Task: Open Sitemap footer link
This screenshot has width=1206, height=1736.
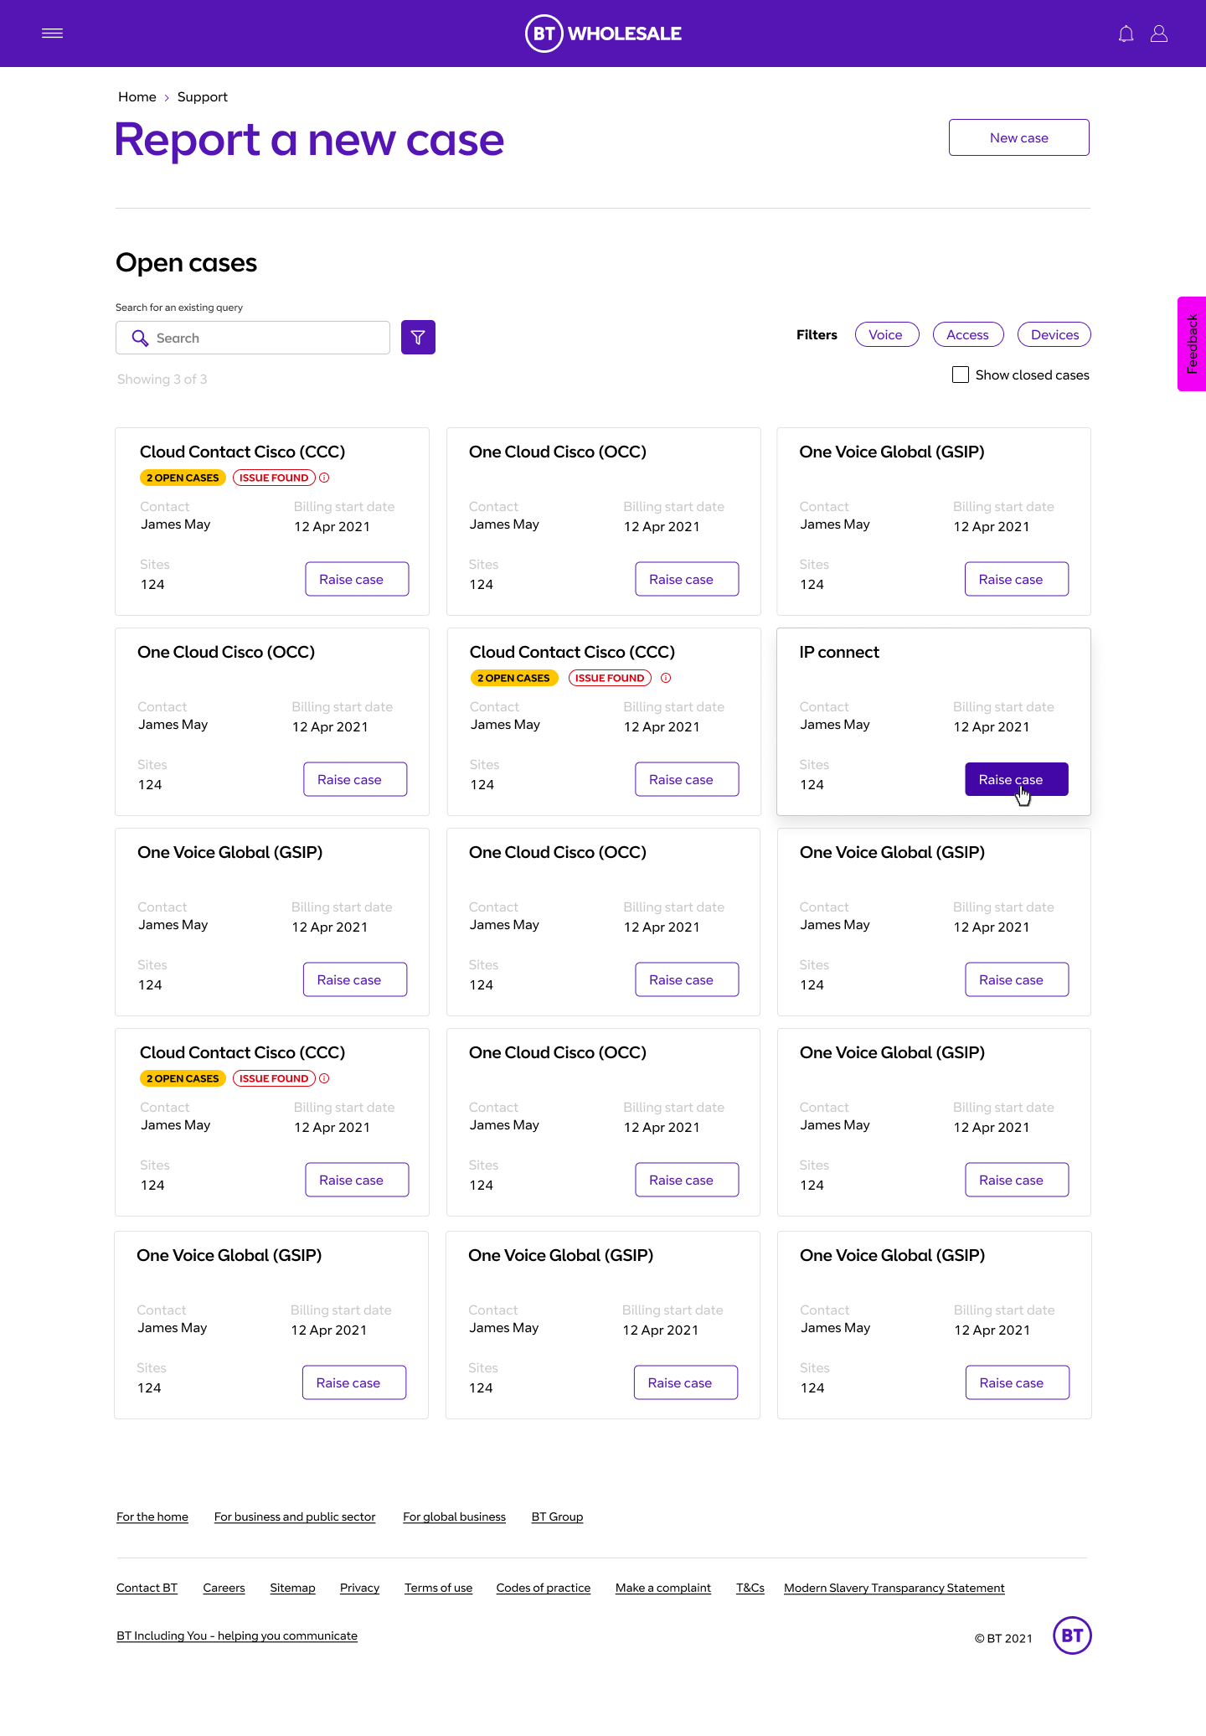Action: (293, 1588)
